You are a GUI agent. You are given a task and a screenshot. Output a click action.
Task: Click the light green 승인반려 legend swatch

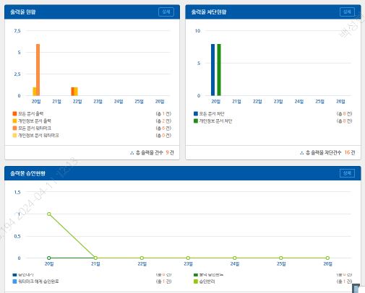196,281
